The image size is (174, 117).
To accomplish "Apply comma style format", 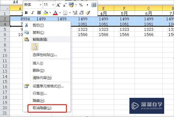I will 87,5.
